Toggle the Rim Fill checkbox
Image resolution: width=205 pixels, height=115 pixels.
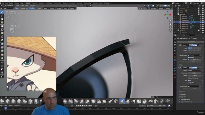click(x=188, y=80)
